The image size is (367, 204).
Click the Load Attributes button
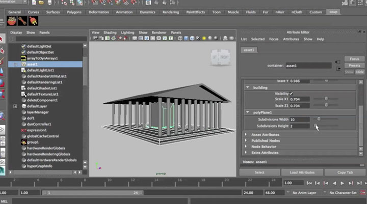tap(302, 172)
